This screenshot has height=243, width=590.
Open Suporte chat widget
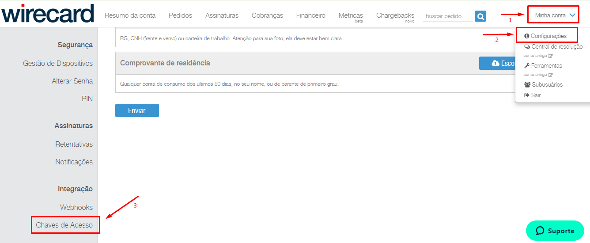pos(555,231)
